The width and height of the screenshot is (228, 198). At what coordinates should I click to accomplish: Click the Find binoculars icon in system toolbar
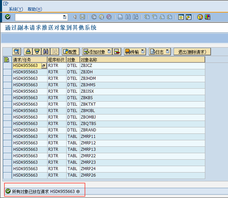(128, 17)
